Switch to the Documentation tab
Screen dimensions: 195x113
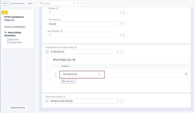point(18,3)
